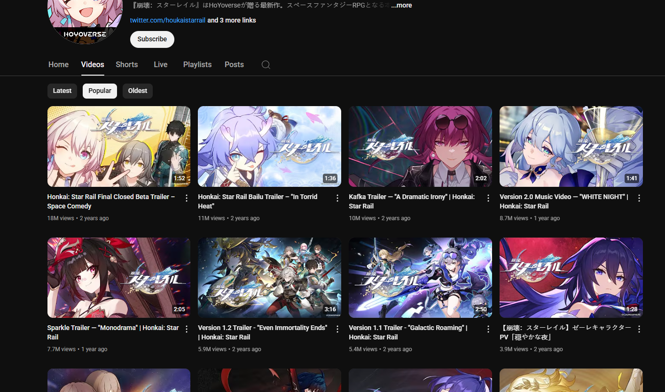Open options menu for Bailu Trailer video
The image size is (665, 392).
point(337,198)
